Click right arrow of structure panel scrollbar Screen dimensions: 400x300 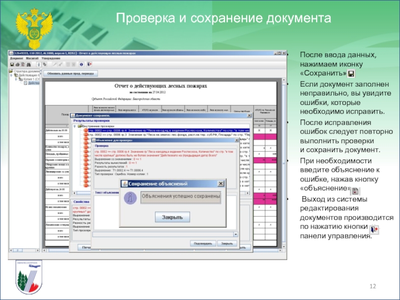[x=37, y=250]
